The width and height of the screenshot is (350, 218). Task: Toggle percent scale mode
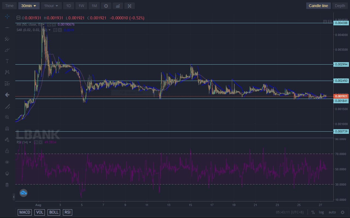pyautogui.click(x=313, y=212)
